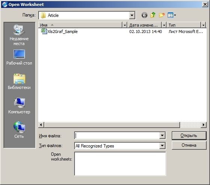210x185 pixels.
Task: Go to Рабочий стол location
Action: point(19,57)
